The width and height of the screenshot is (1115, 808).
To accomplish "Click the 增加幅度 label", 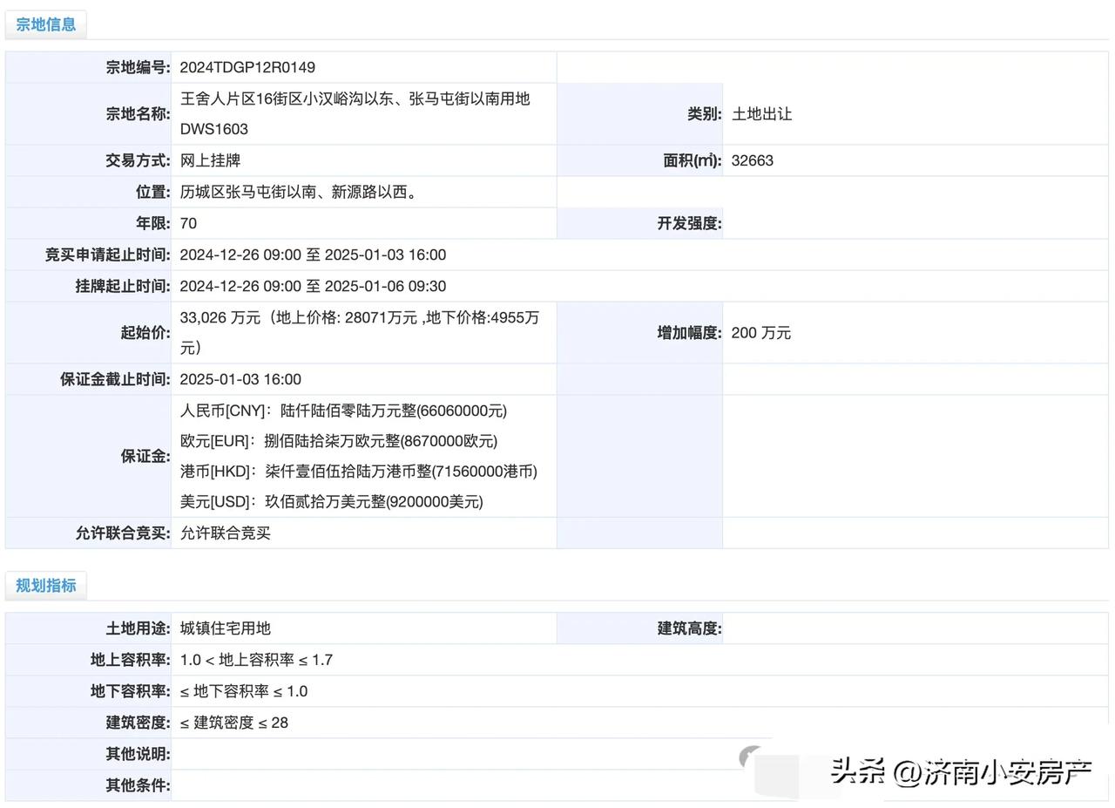I will tap(689, 333).
